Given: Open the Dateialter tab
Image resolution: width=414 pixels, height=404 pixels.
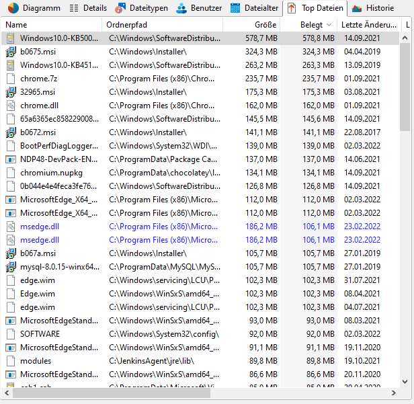Looking at the screenshot, I should pos(254,8).
